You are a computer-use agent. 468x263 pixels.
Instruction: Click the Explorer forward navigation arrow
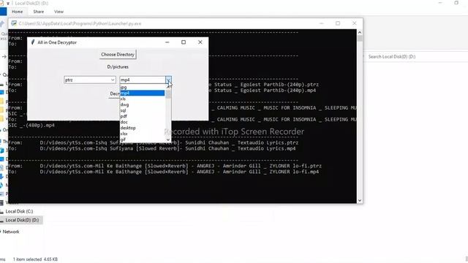tap(4, 57)
